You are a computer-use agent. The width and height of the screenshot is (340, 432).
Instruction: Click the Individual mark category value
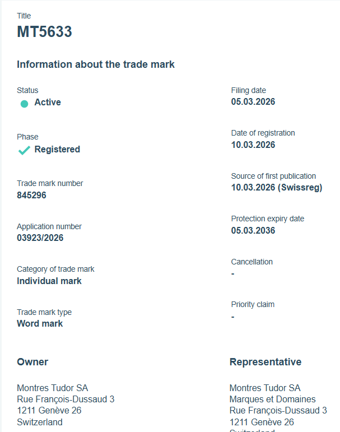[49, 281]
